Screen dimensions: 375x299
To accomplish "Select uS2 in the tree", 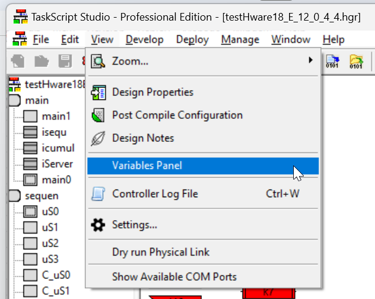I will [x=50, y=244].
